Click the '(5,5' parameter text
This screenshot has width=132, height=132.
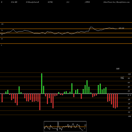coord(68,2)
